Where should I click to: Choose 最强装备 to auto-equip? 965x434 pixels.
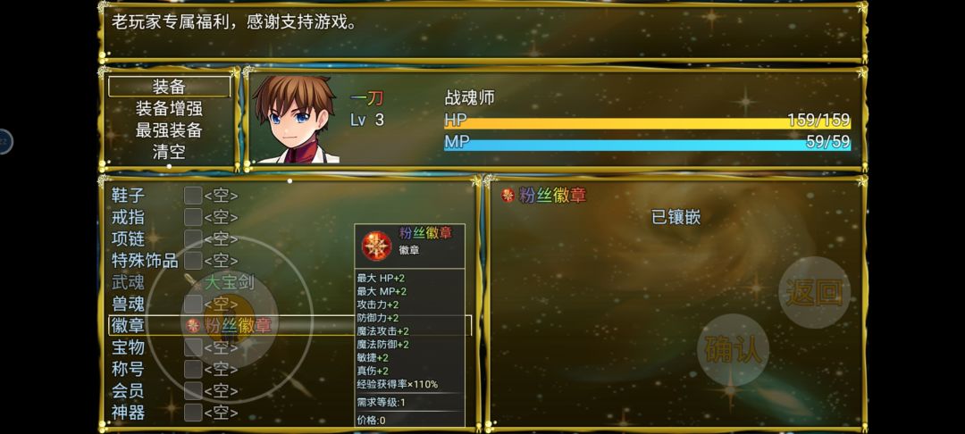(169, 130)
